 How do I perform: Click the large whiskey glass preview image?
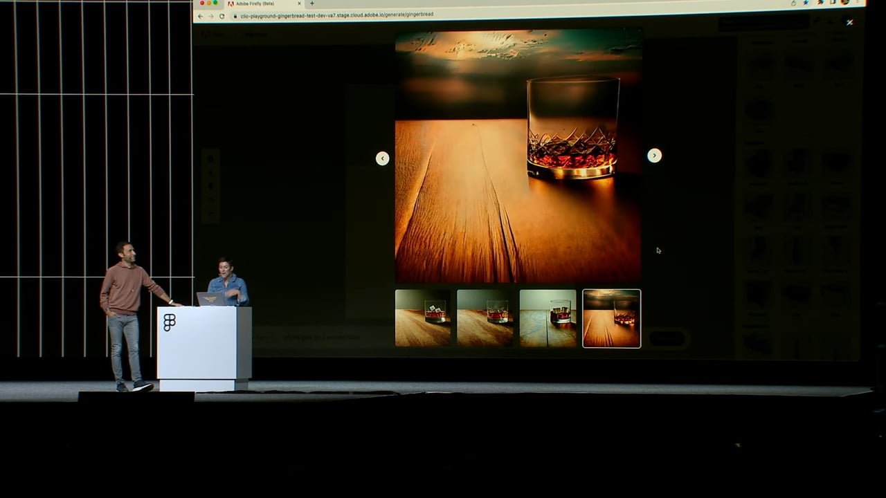[518, 156]
